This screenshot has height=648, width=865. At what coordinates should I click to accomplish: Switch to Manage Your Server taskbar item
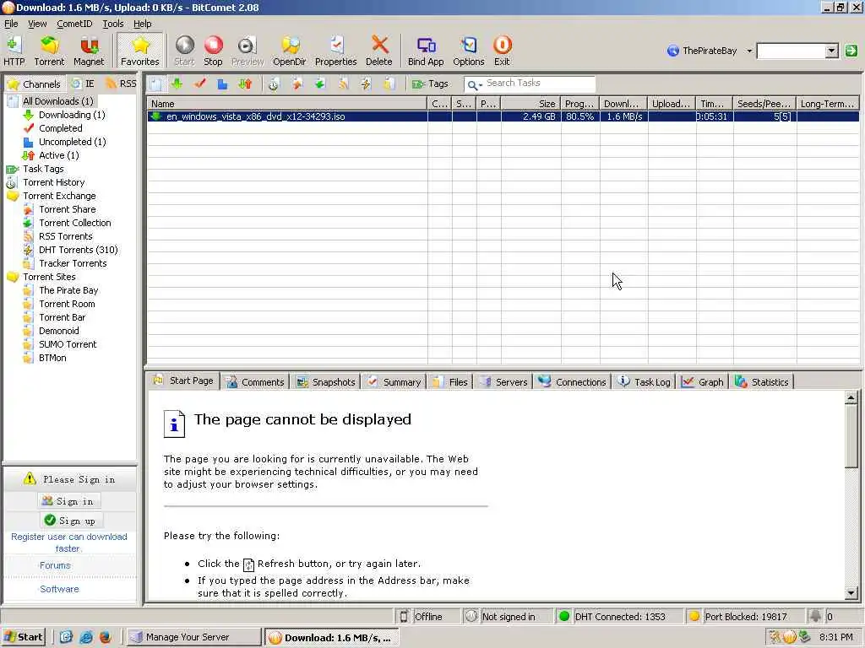pos(193,637)
